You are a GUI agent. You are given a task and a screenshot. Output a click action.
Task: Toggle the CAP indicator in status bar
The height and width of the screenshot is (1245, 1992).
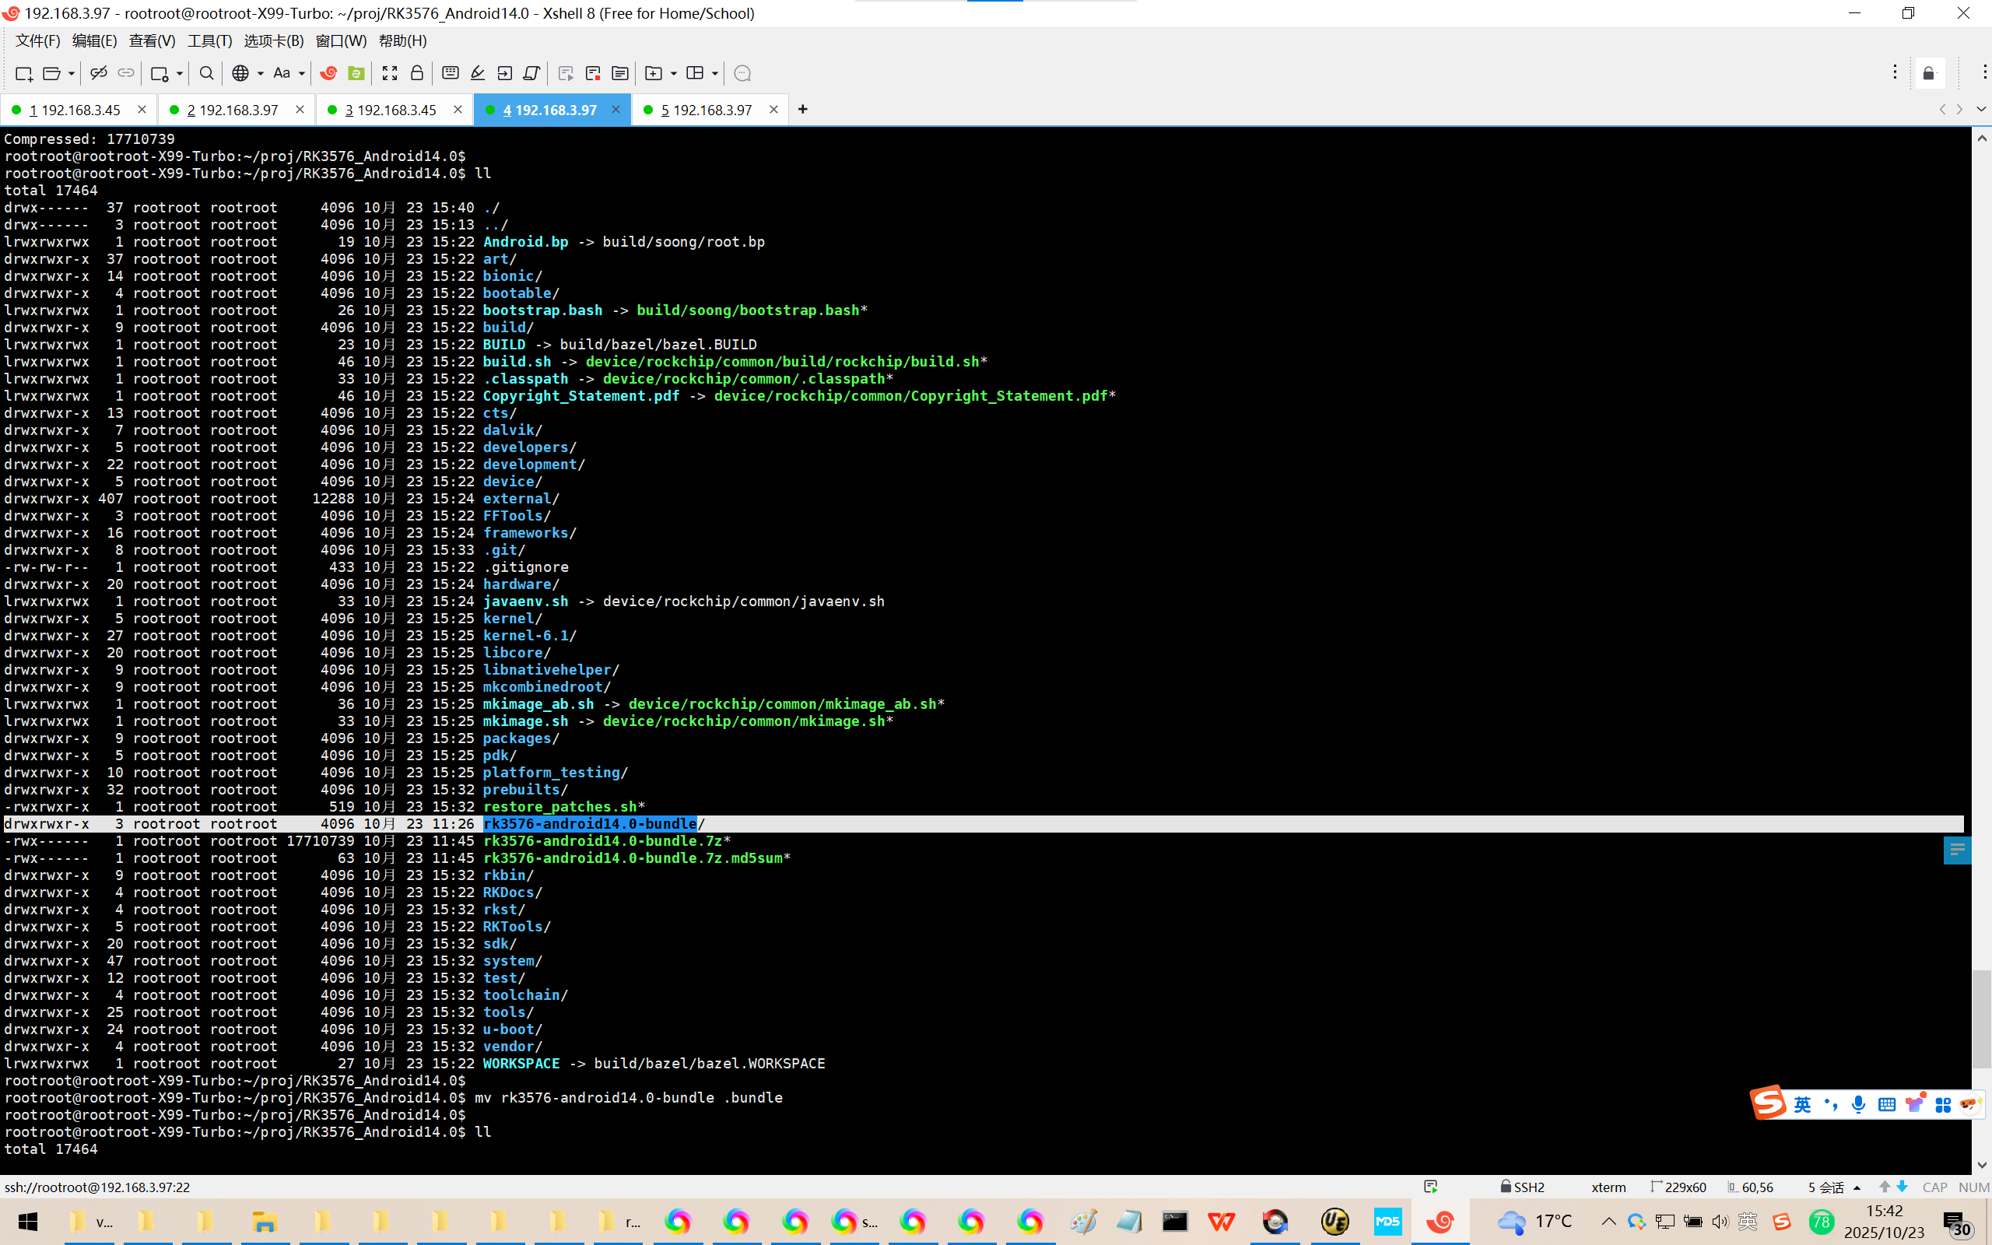click(1934, 1187)
